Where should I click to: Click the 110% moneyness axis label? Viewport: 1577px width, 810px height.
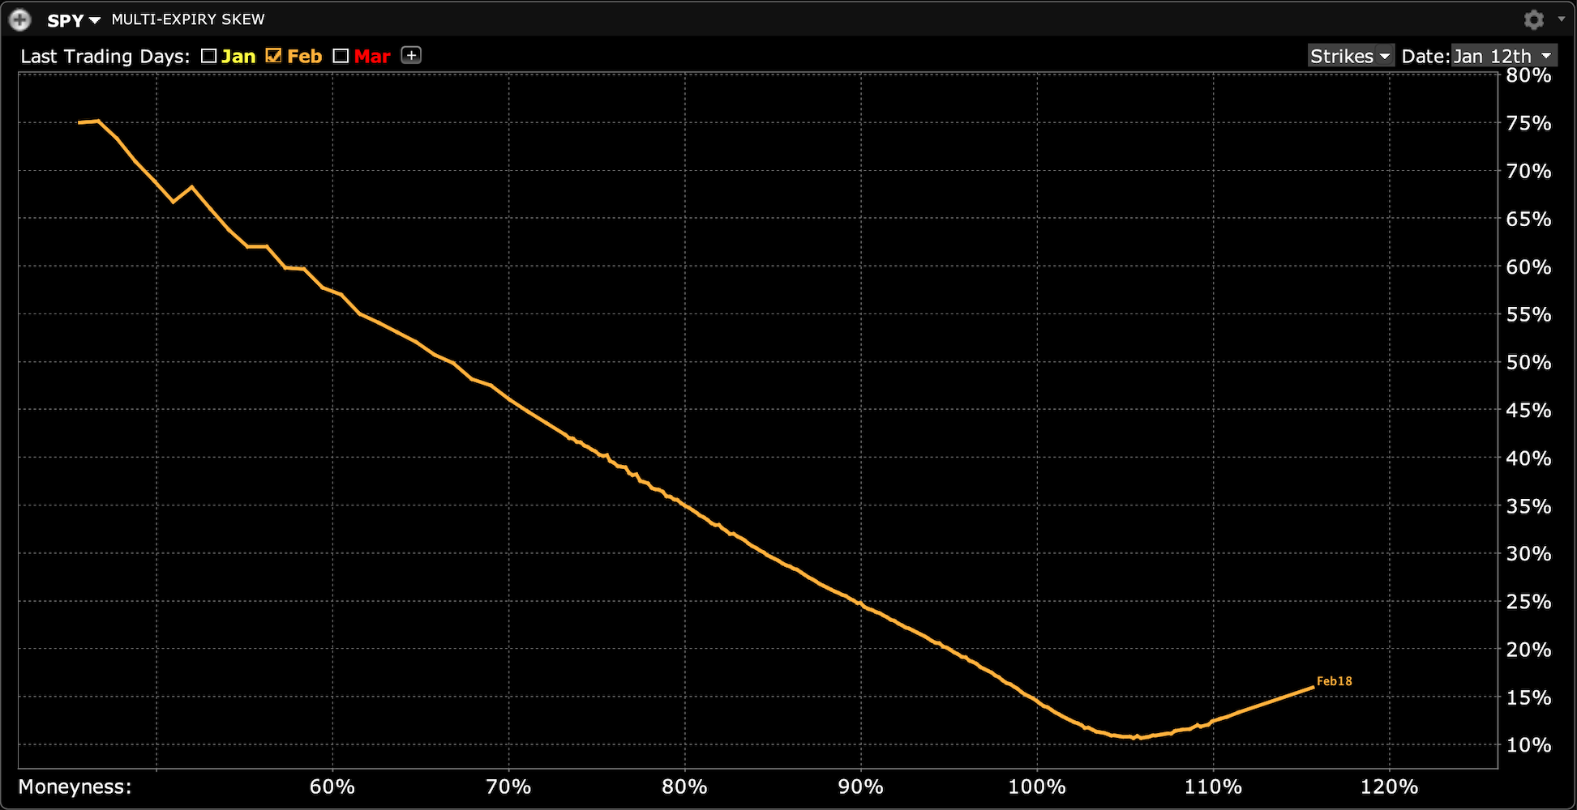1213,787
